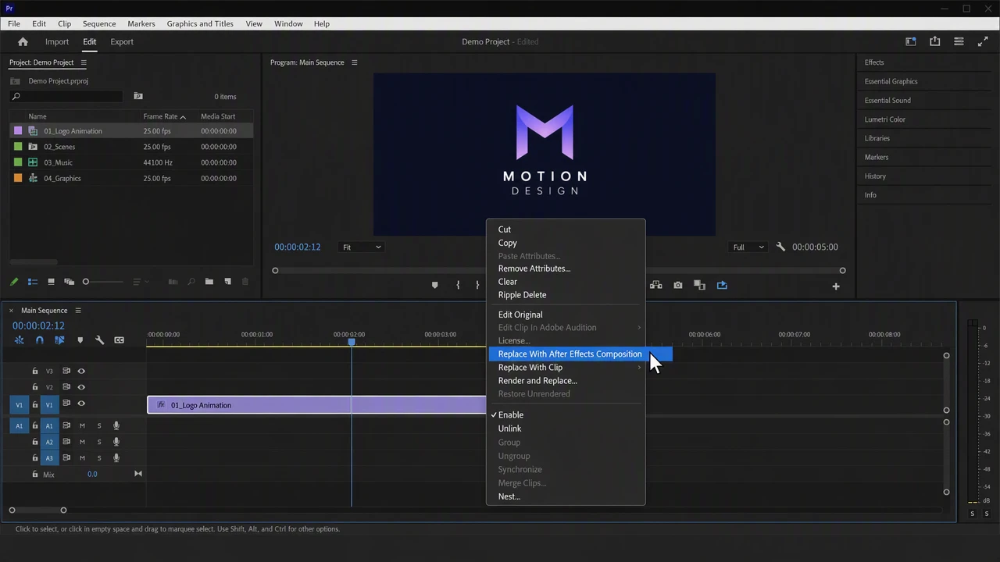Adjust thumbnail zoom slider in Project panel
This screenshot has width=1000, height=562.
pos(103,282)
